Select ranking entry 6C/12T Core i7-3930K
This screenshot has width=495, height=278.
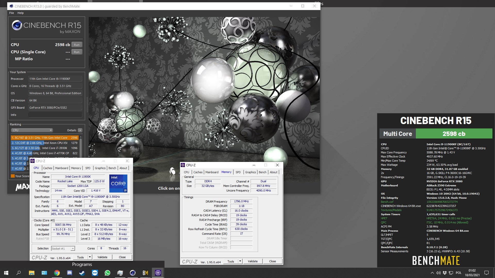click(x=44, y=148)
